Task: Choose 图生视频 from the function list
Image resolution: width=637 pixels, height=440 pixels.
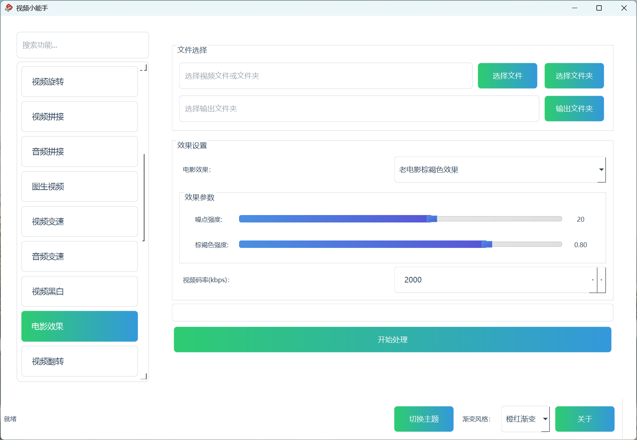Action: (79, 186)
